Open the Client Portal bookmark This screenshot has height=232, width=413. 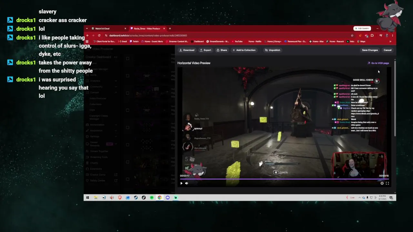point(104,42)
